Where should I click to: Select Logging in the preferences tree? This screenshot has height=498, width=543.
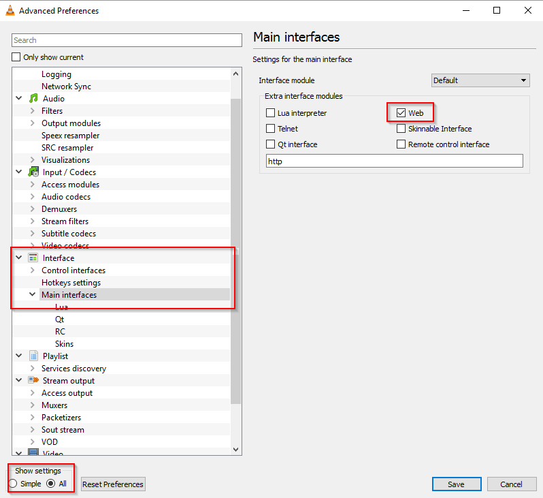[56, 74]
